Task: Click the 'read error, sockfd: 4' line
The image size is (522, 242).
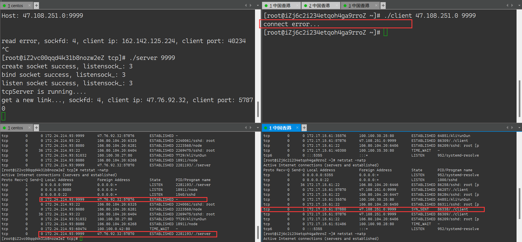Action: (124, 41)
